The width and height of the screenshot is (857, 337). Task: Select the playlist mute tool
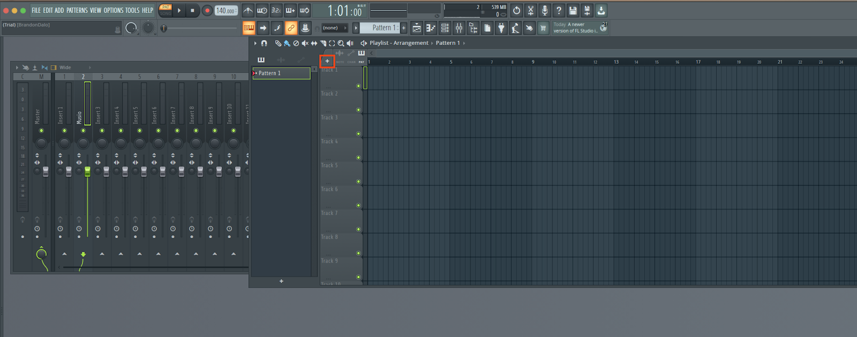[305, 43]
